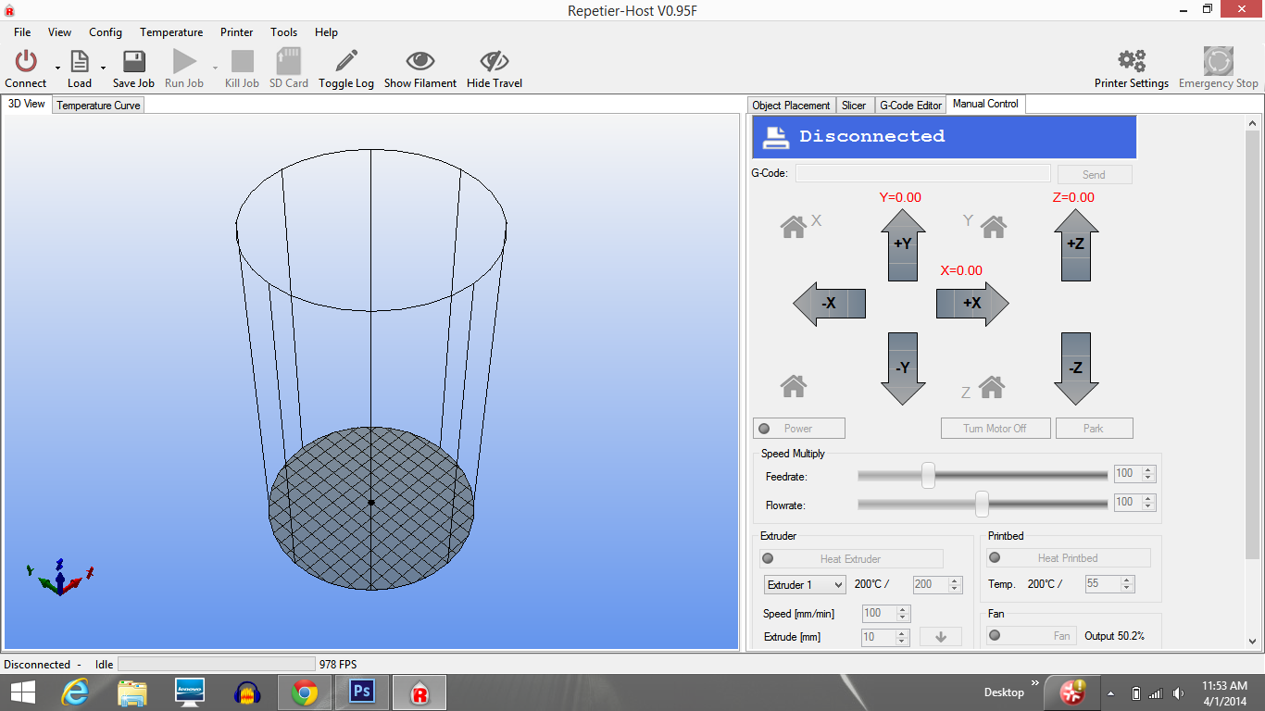Click the +Z up arrow
This screenshot has width=1265, height=711.
[x=1076, y=243]
